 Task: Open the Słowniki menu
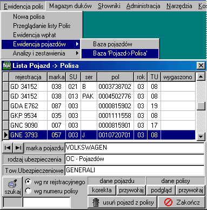coord(109,6)
